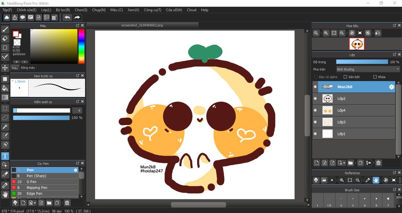Toggle visibility of Lớp1 layer

click(315, 134)
